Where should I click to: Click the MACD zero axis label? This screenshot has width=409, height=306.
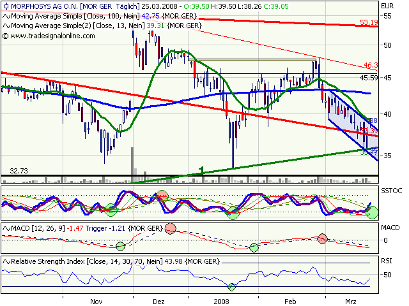pos(385,240)
